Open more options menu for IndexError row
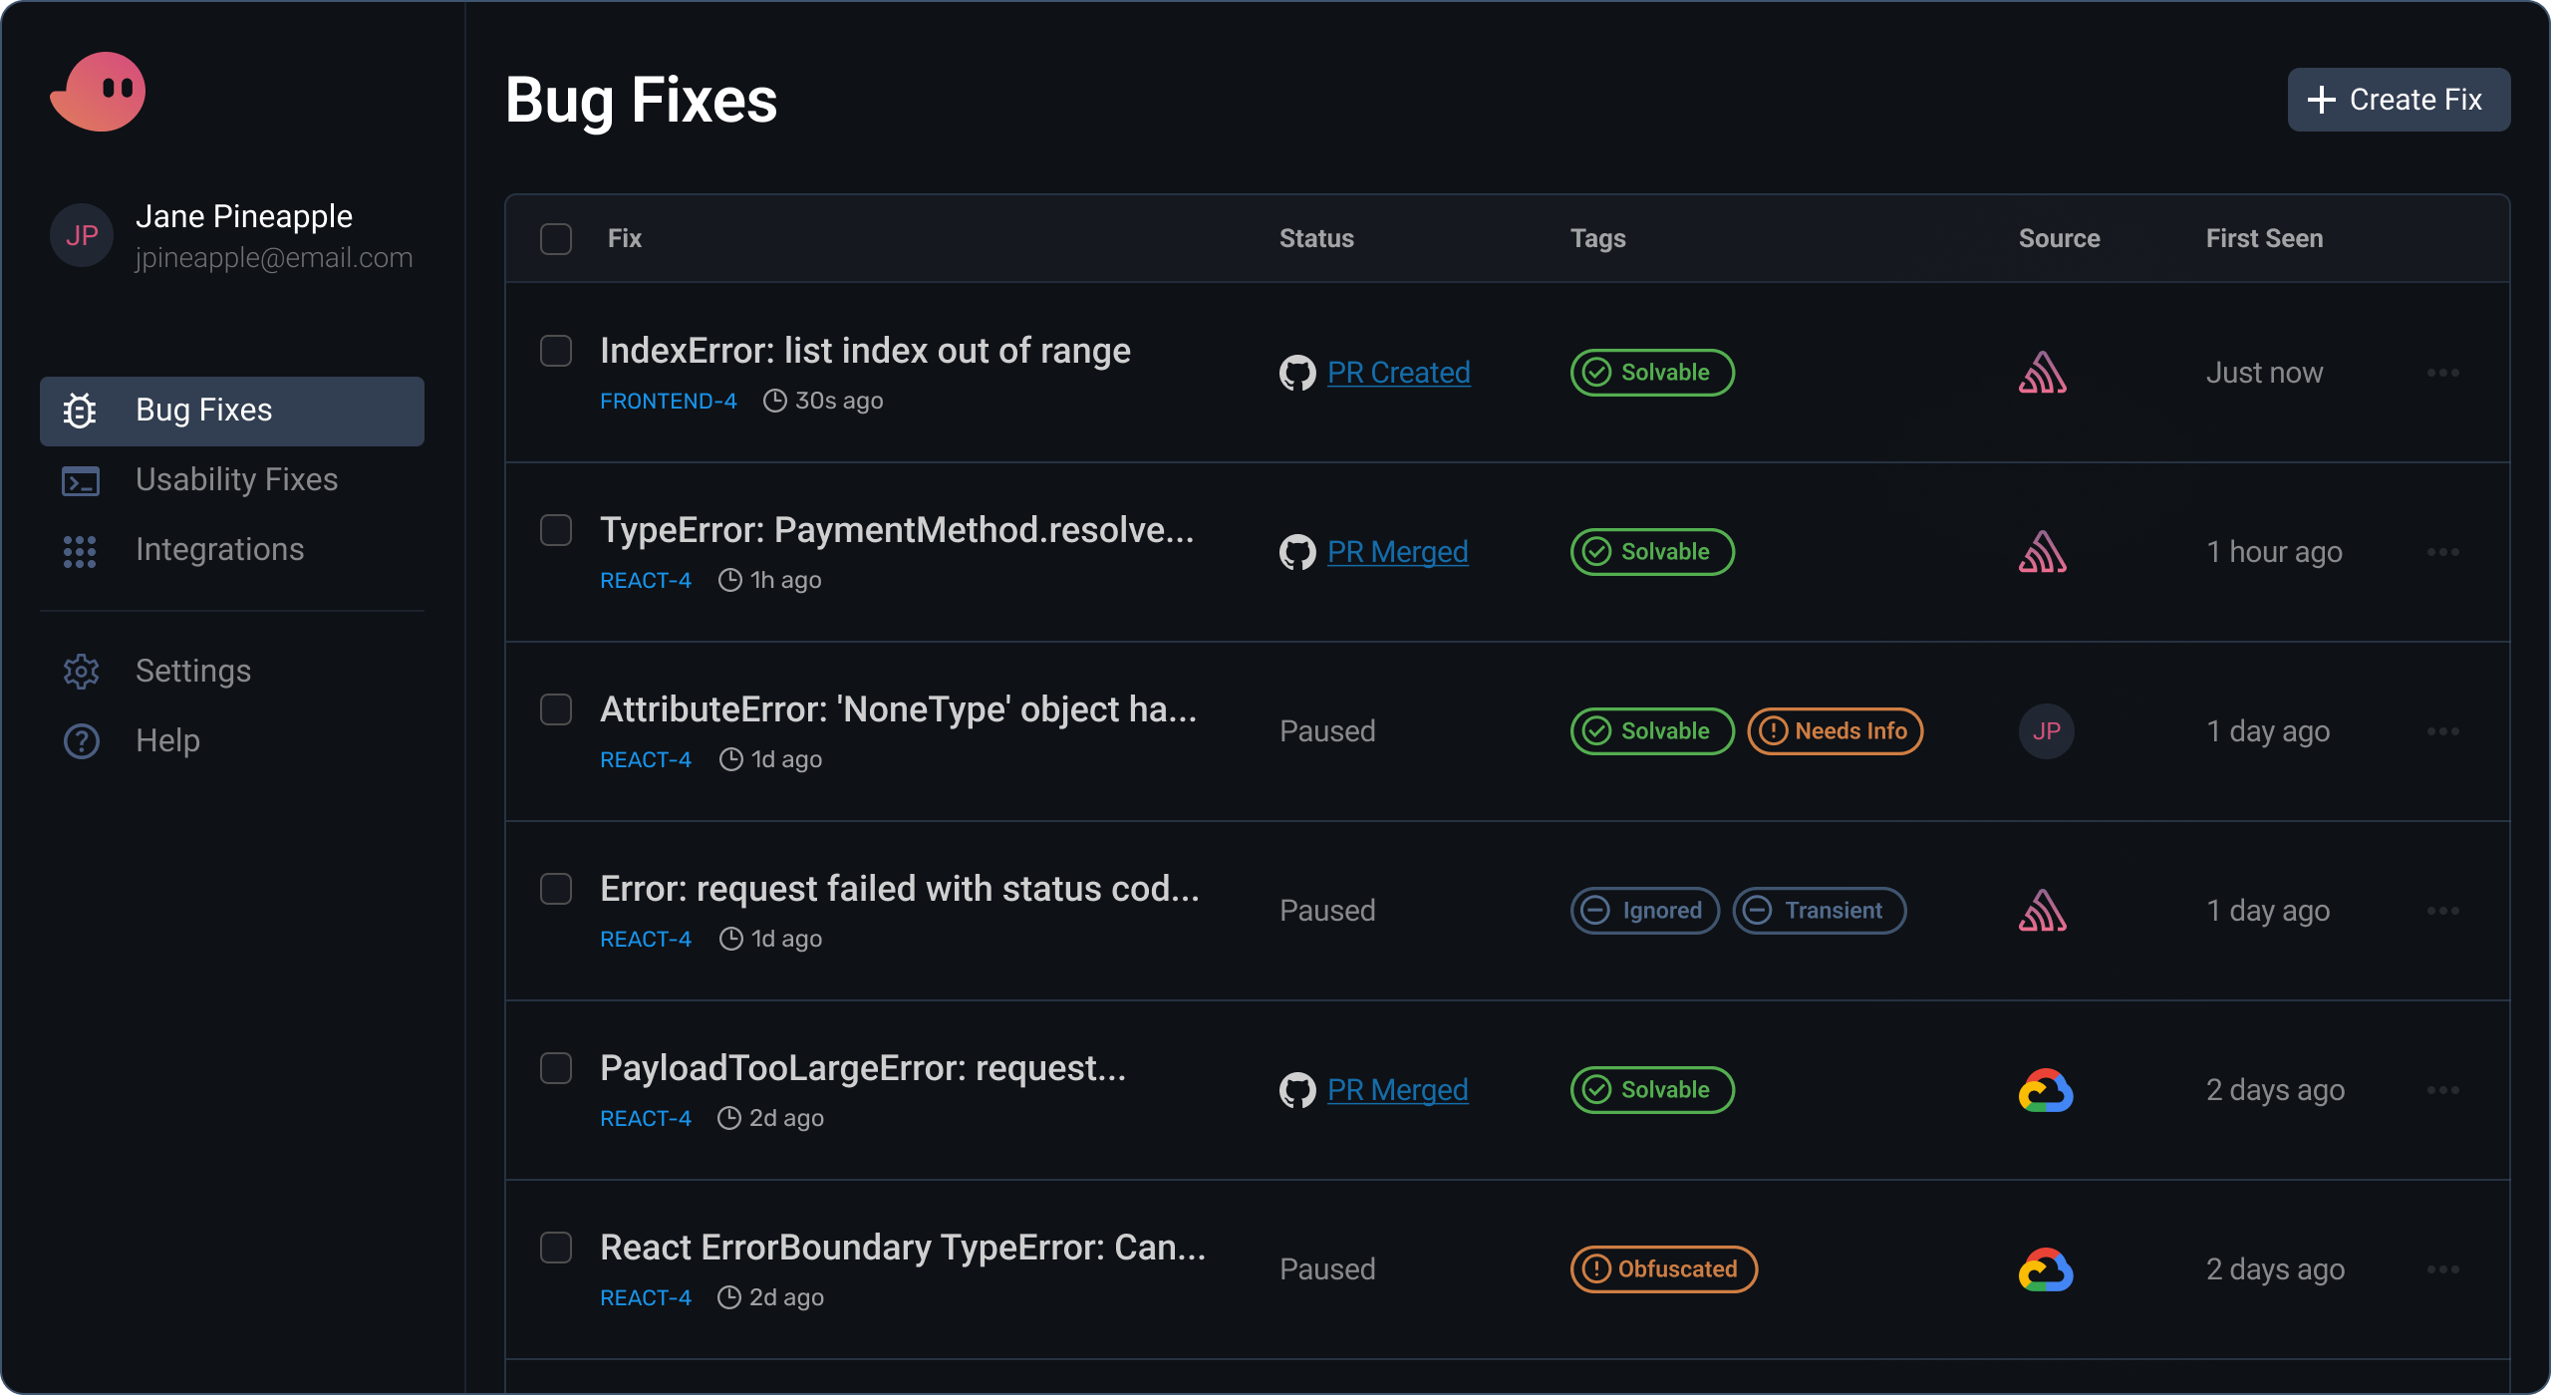The width and height of the screenshot is (2551, 1395). pyautogui.click(x=2442, y=373)
